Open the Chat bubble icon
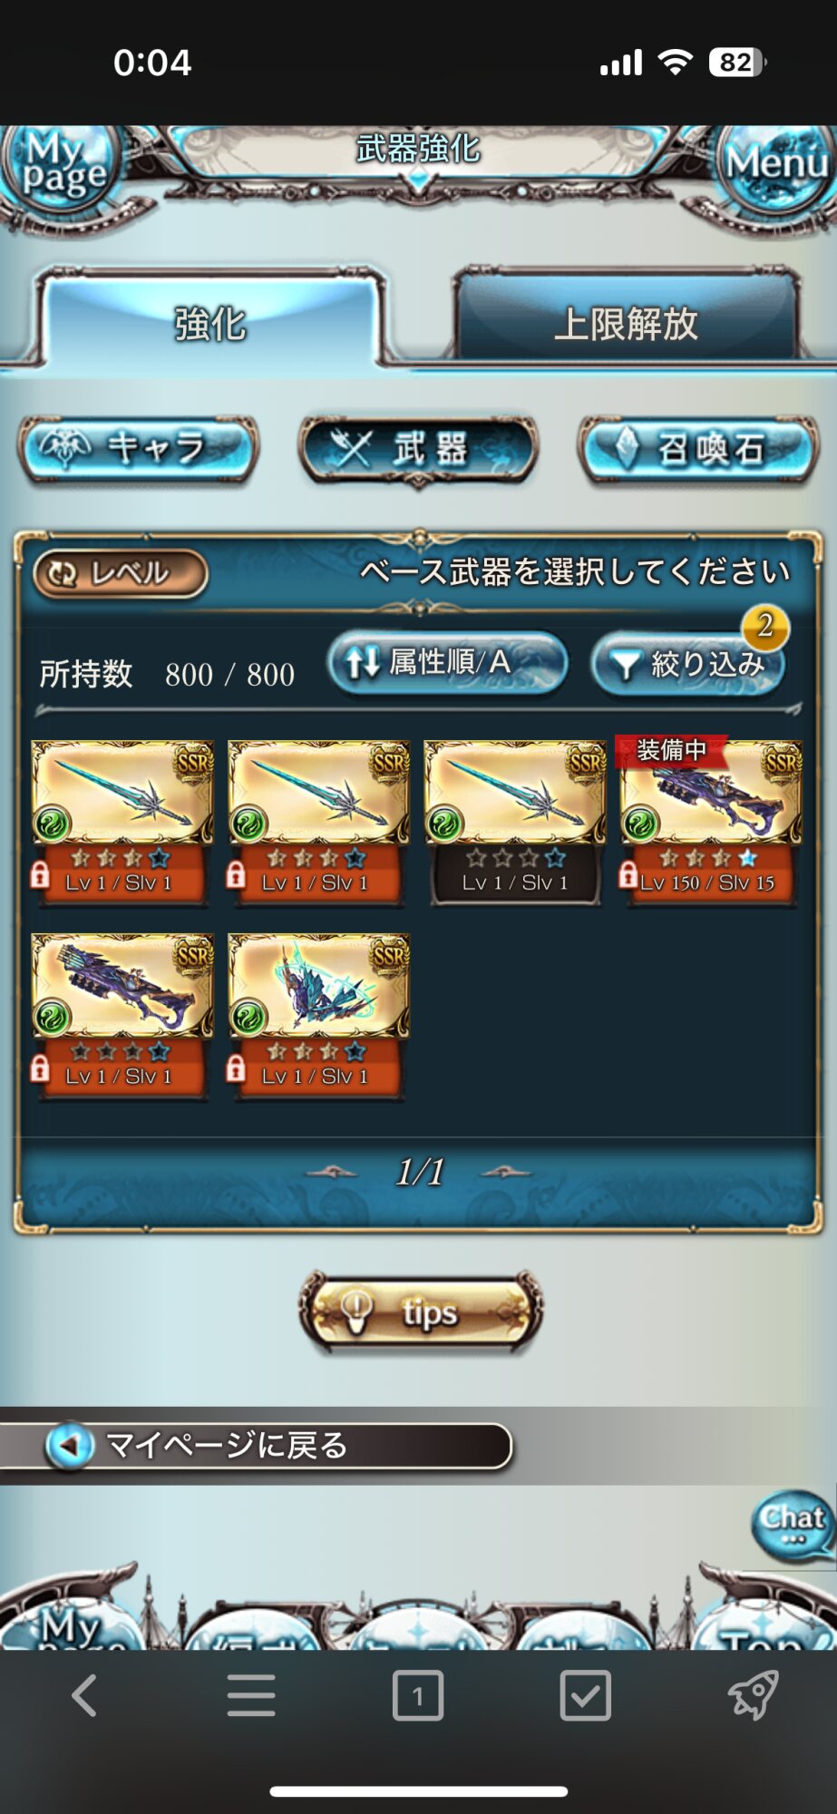The height and width of the screenshot is (1814, 837). click(x=793, y=1526)
